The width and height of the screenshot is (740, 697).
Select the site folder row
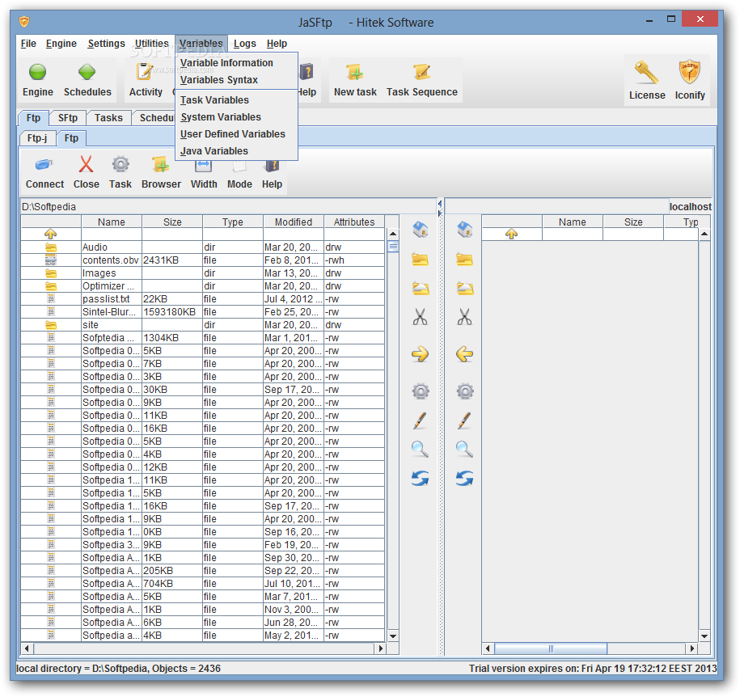pos(202,325)
